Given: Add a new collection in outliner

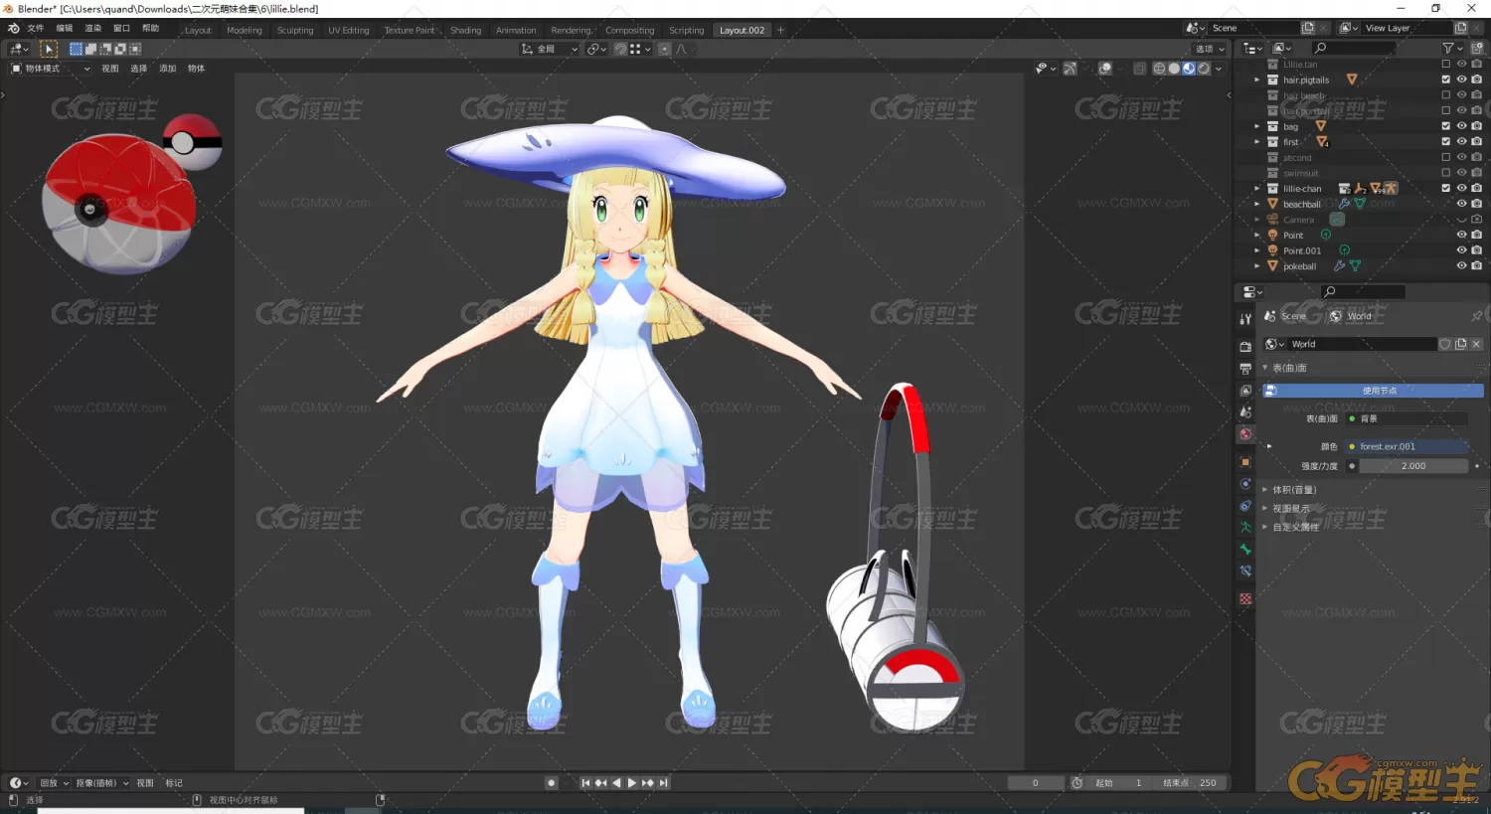Looking at the screenshot, I should (x=1477, y=48).
